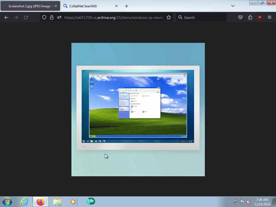Screen dimensions: 276x207
Task: Show hidden system tray icons
Action: coord(229,202)
